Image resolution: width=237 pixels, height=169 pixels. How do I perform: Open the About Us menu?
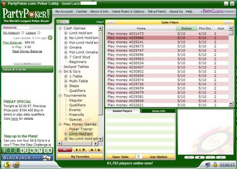(x=176, y=11)
